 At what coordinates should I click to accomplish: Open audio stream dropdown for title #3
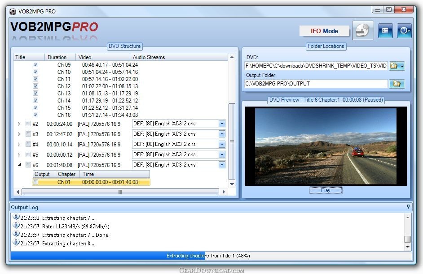tap(222, 134)
